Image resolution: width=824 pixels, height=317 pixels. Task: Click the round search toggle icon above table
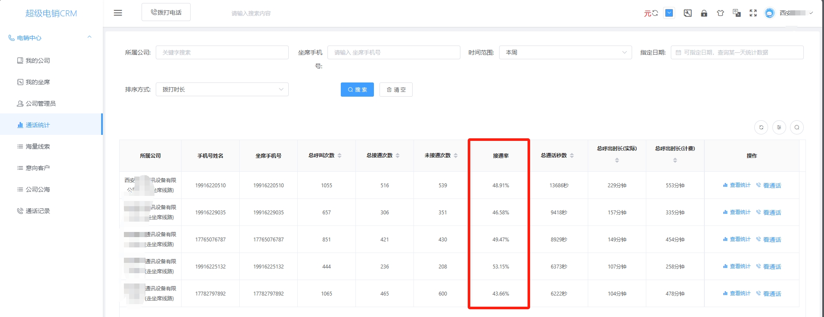797,128
